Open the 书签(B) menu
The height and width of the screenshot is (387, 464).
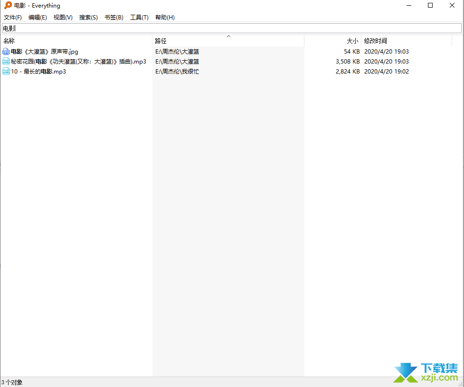coord(114,18)
